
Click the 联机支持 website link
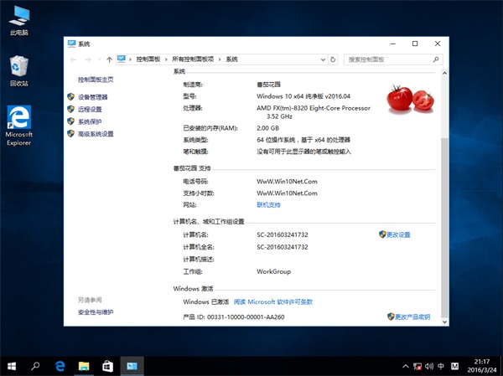click(268, 205)
